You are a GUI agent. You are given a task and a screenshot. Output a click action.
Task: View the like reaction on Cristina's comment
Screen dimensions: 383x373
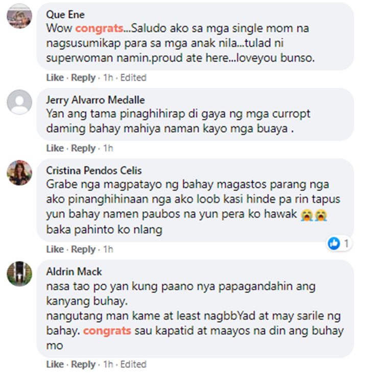pos(334,243)
